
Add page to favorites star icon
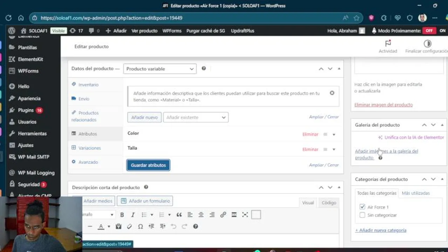pos(357,18)
